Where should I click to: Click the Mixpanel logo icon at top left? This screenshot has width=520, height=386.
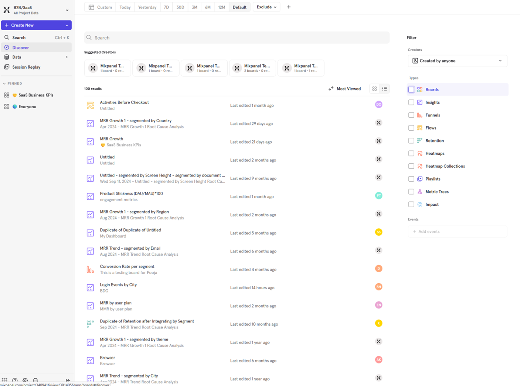7,10
